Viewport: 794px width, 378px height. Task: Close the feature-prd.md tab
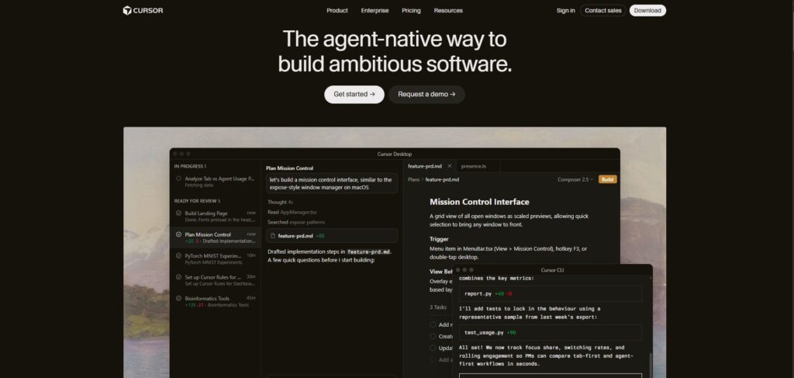pyautogui.click(x=450, y=166)
